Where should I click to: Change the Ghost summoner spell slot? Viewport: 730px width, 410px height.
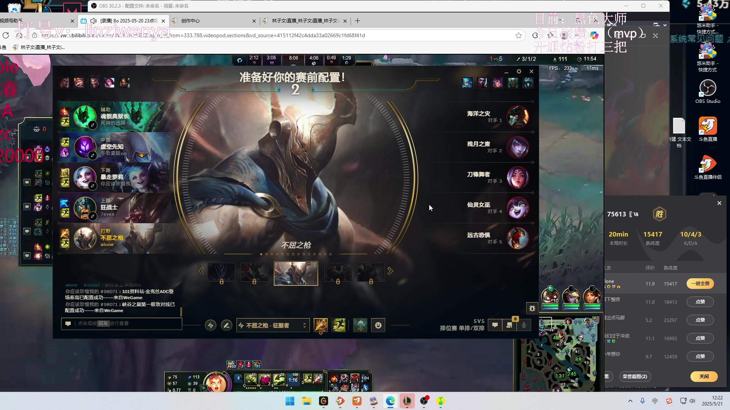click(338, 325)
